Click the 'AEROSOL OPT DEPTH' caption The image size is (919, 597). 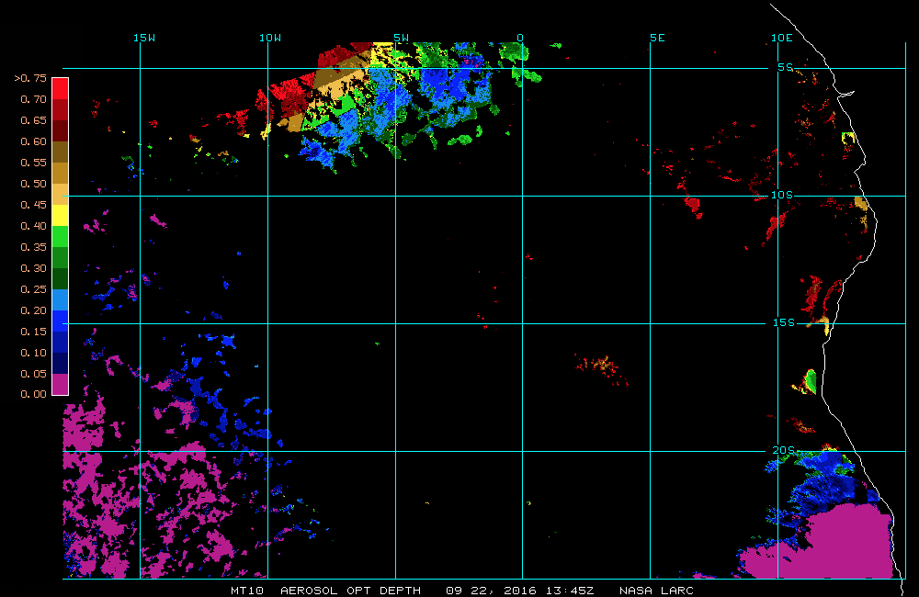(x=350, y=591)
